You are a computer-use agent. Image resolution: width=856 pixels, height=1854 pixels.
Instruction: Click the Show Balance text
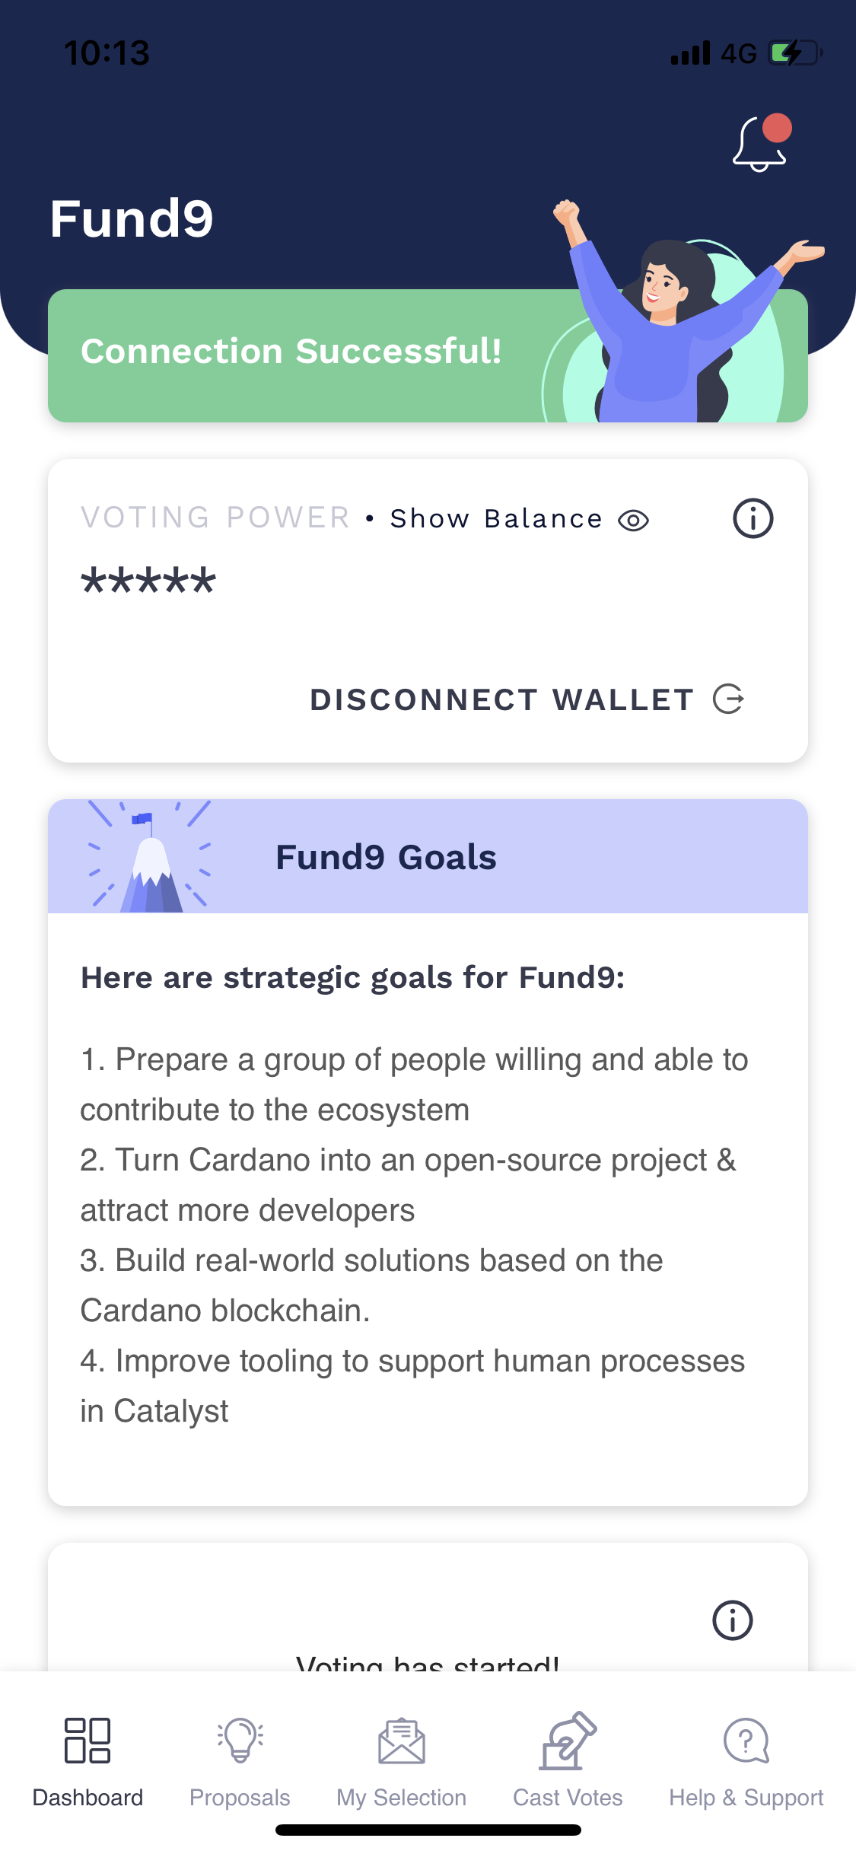click(x=496, y=519)
